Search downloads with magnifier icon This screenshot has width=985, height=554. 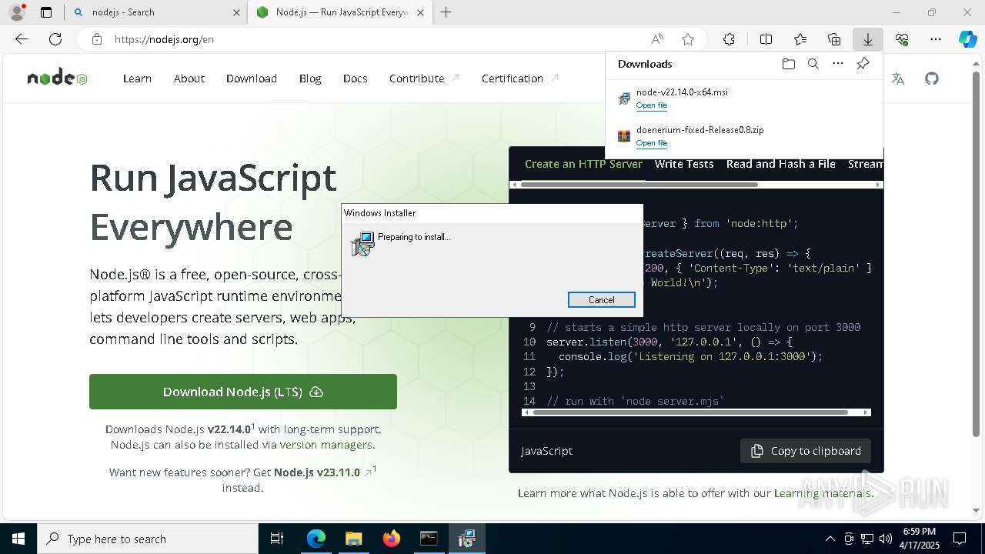coord(813,64)
